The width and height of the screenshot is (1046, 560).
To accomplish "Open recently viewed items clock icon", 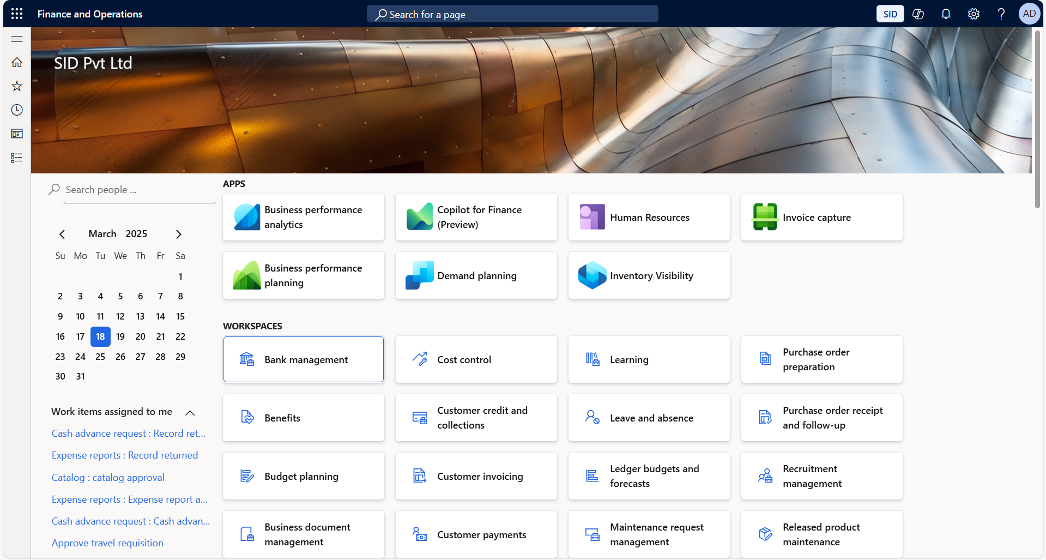I will [16, 110].
